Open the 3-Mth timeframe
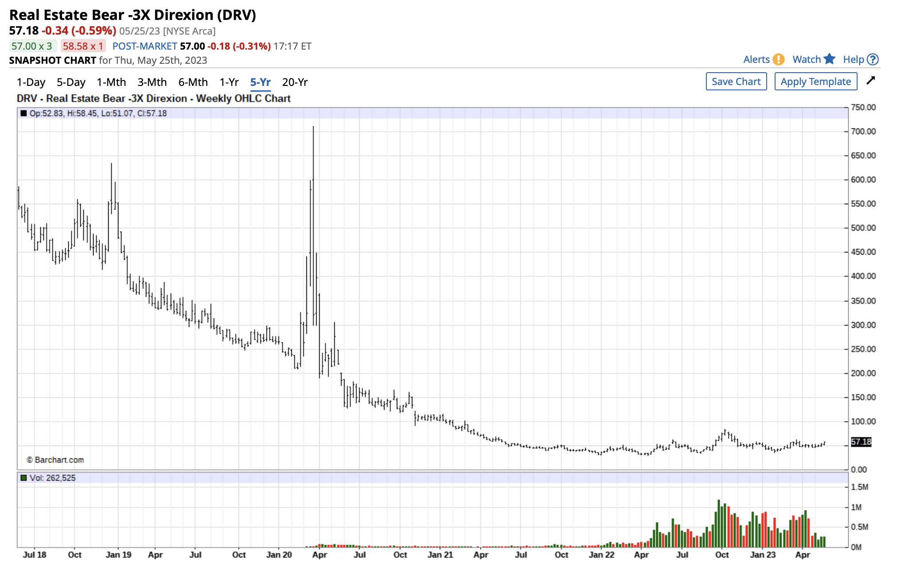 coord(152,82)
